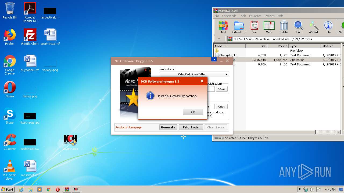The width and height of the screenshot is (344, 193).
Task: Select the Skype desktop shortcut
Action: pos(10,116)
